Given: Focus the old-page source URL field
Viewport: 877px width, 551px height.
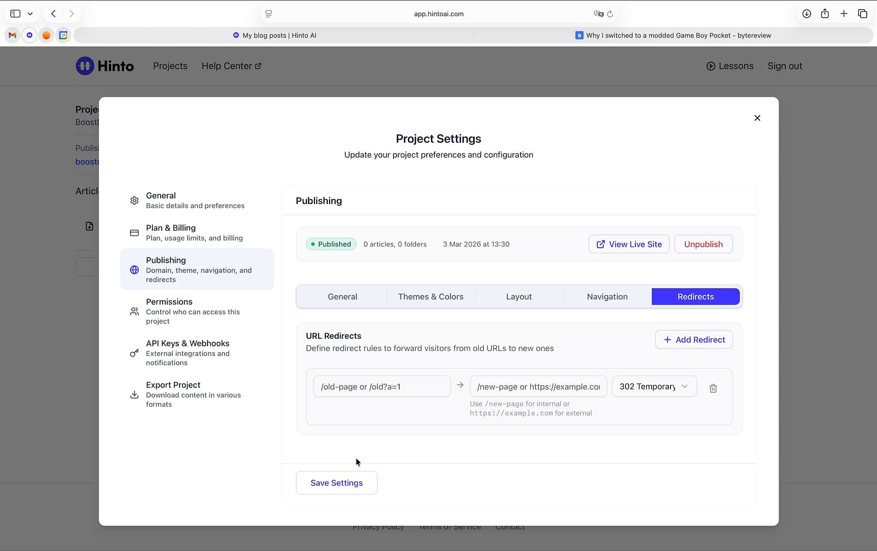Looking at the screenshot, I should (382, 386).
